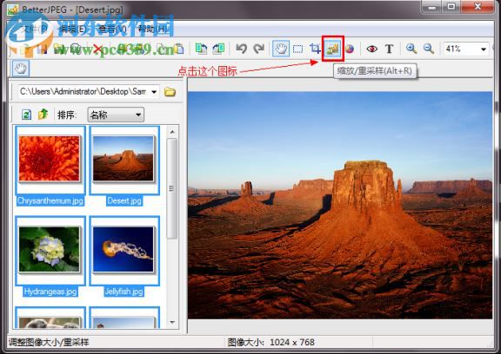Click the Resize/Resample toolbar icon
501x354 pixels.
click(332, 49)
